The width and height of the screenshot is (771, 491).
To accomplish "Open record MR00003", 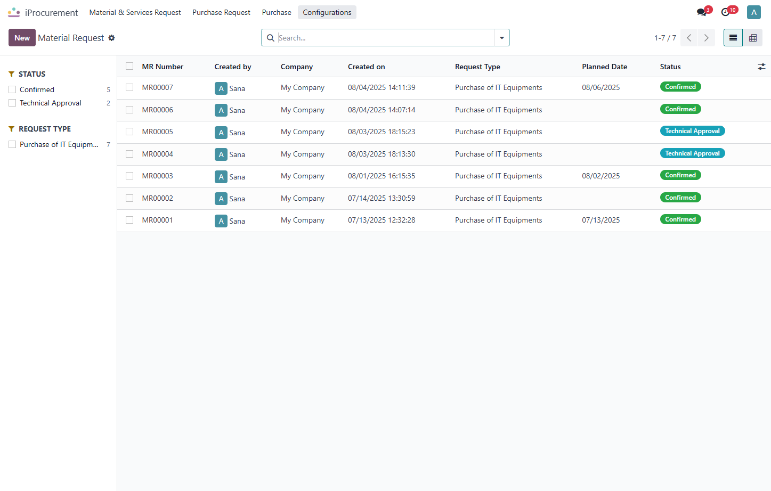I will coord(157,176).
